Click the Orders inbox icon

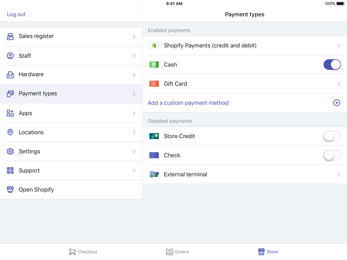click(x=169, y=252)
